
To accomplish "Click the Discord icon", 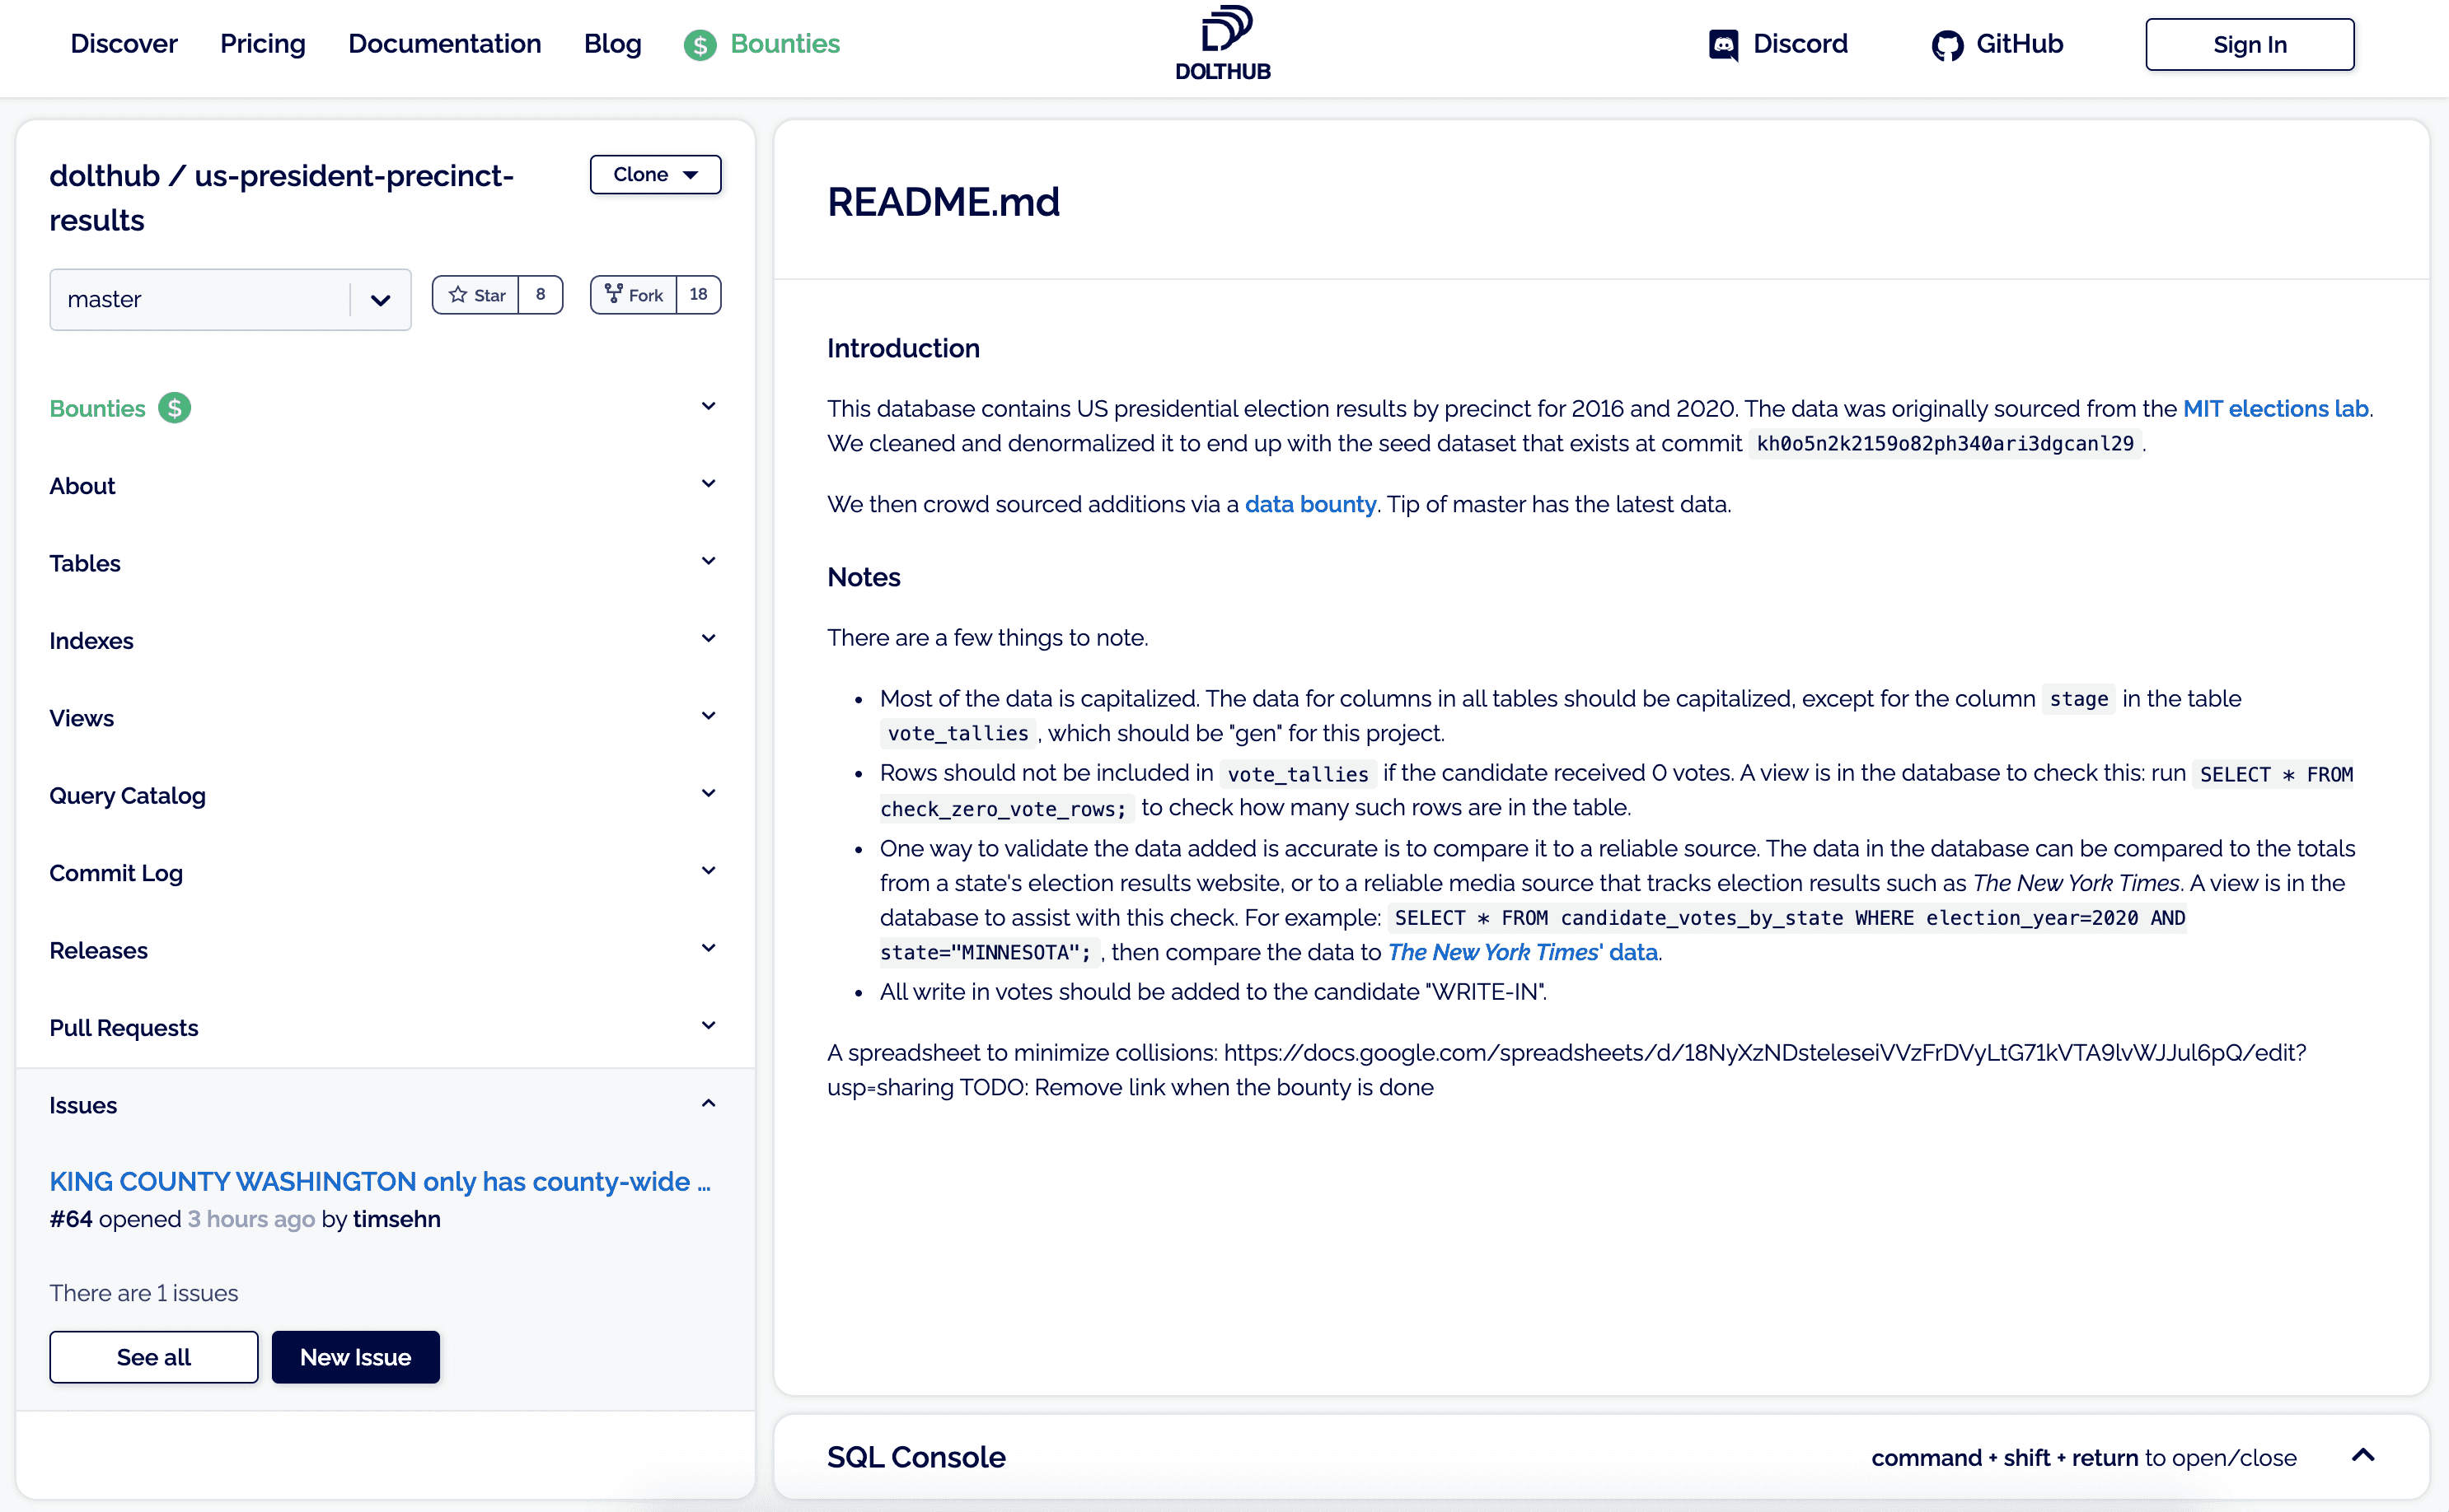I will pos(1723,45).
